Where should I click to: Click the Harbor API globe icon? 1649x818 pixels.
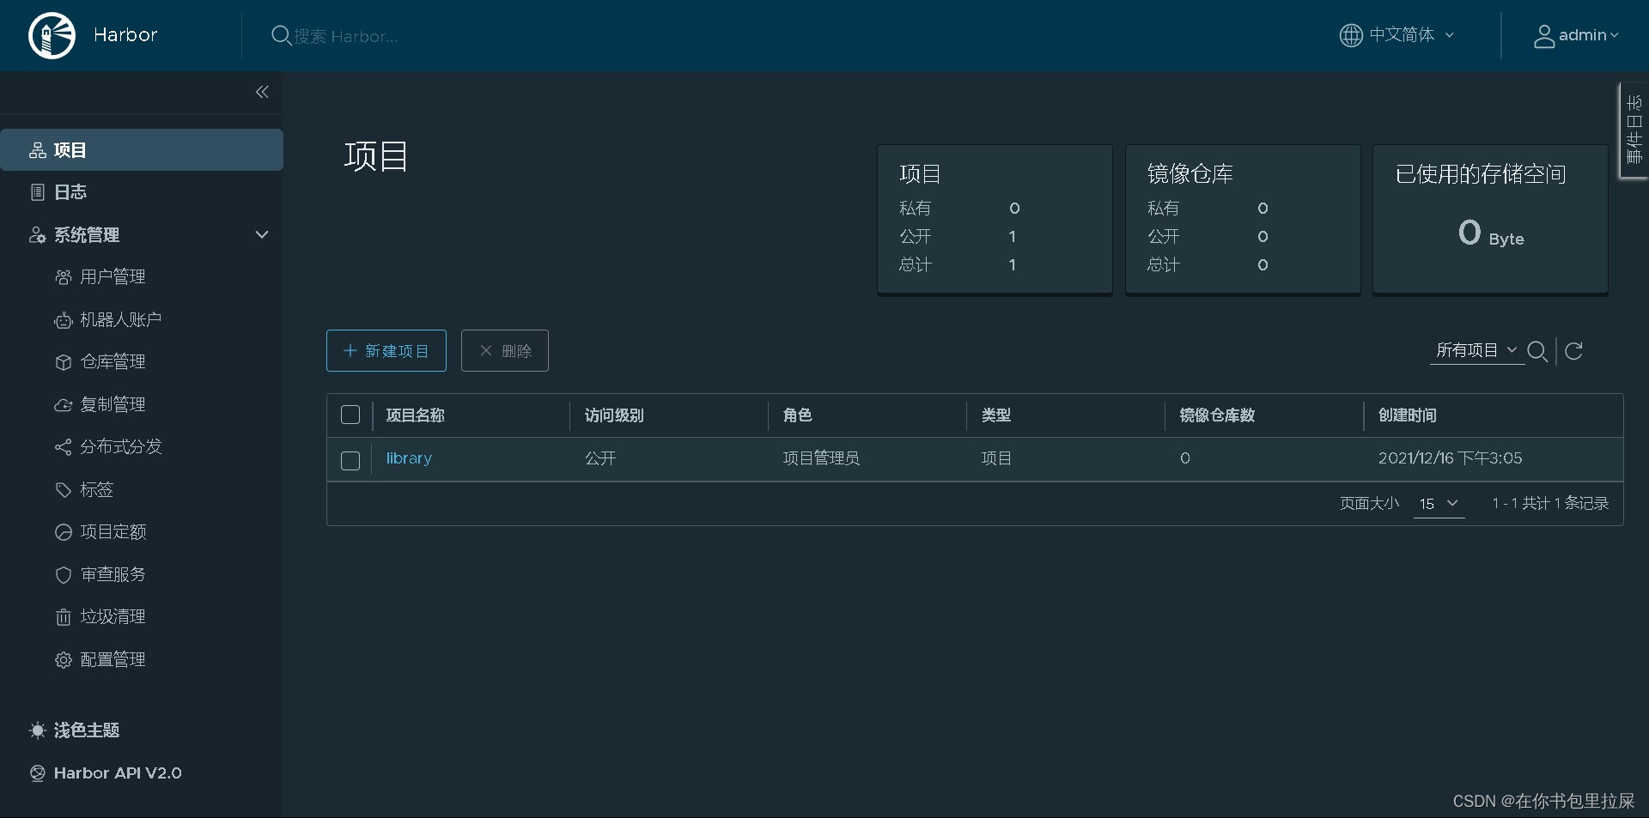(38, 773)
